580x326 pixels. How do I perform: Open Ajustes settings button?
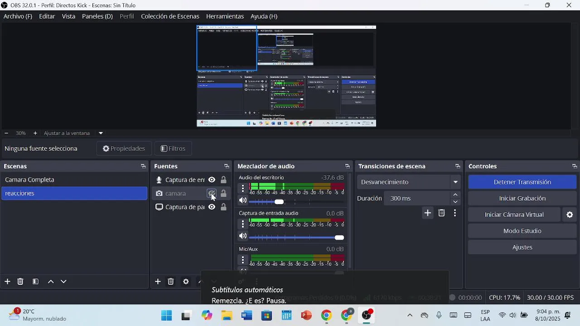[522, 247]
